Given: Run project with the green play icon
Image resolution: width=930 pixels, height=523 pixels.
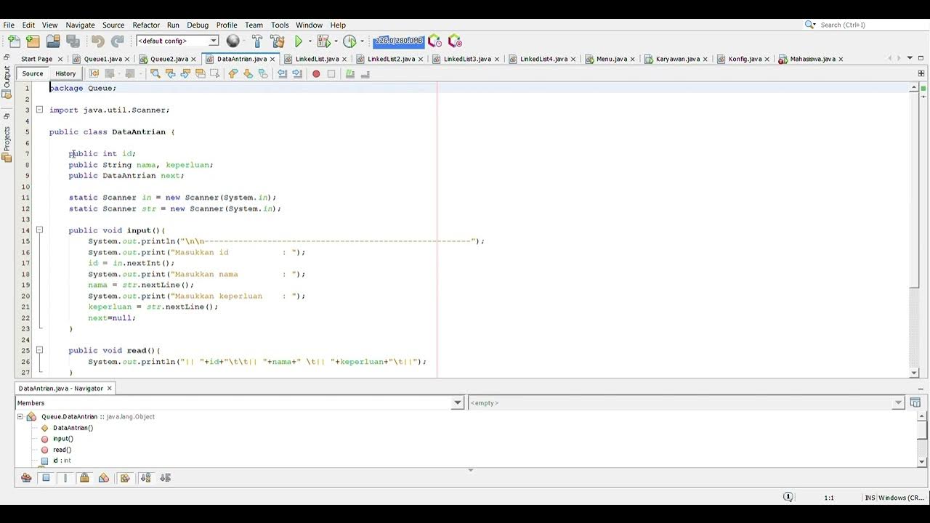Looking at the screenshot, I should 298,41.
